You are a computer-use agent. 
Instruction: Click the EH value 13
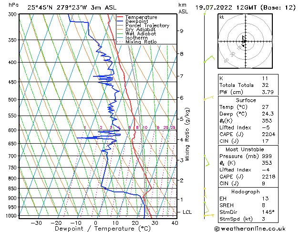coord(265,199)
